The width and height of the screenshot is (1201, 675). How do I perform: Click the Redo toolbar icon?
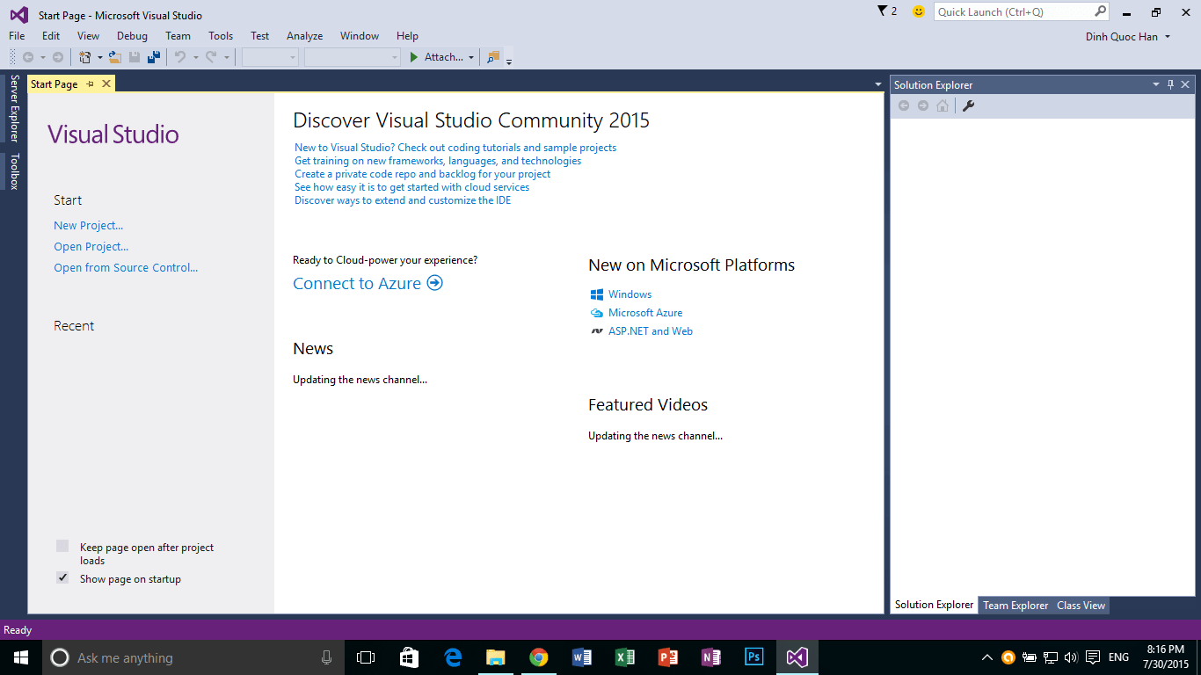(x=211, y=57)
